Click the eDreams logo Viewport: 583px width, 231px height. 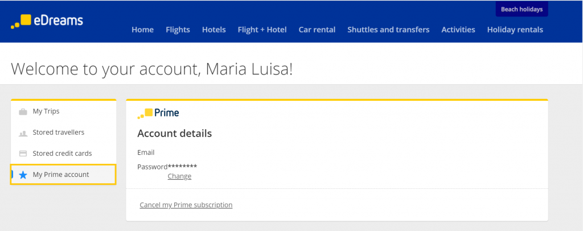point(47,21)
